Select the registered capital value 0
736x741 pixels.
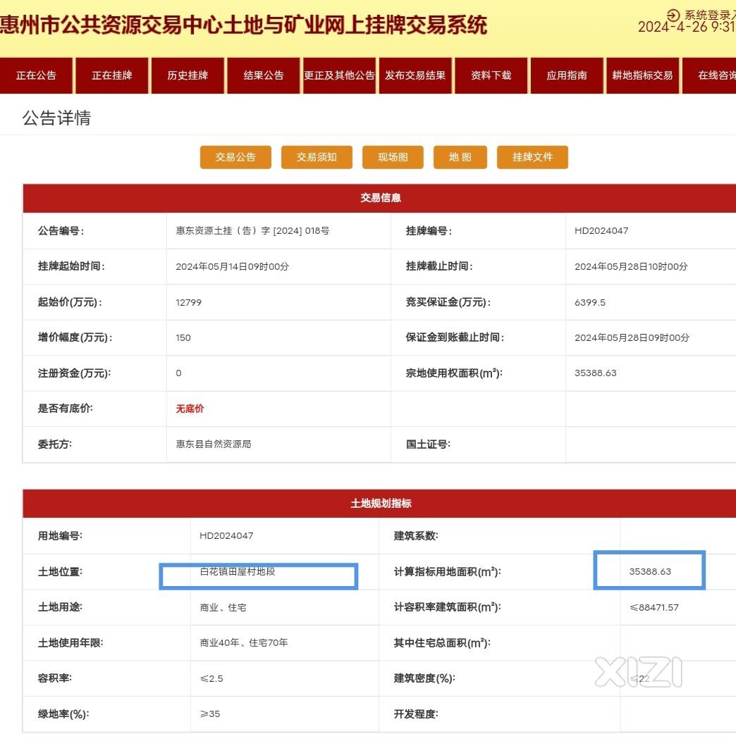click(178, 373)
